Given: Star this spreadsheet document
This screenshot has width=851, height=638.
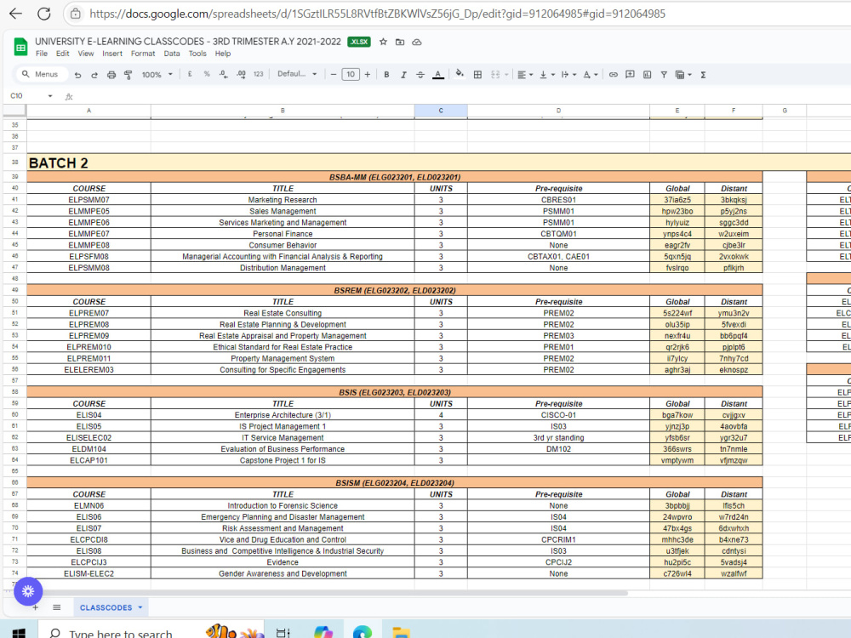Looking at the screenshot, I should coord(383,42).
